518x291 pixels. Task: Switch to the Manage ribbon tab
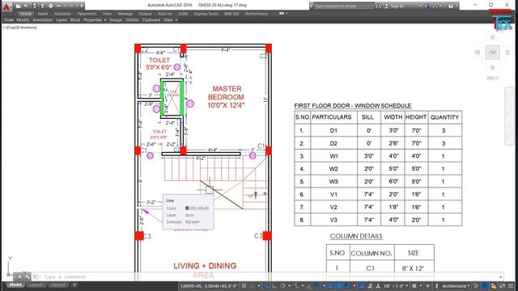125,14
